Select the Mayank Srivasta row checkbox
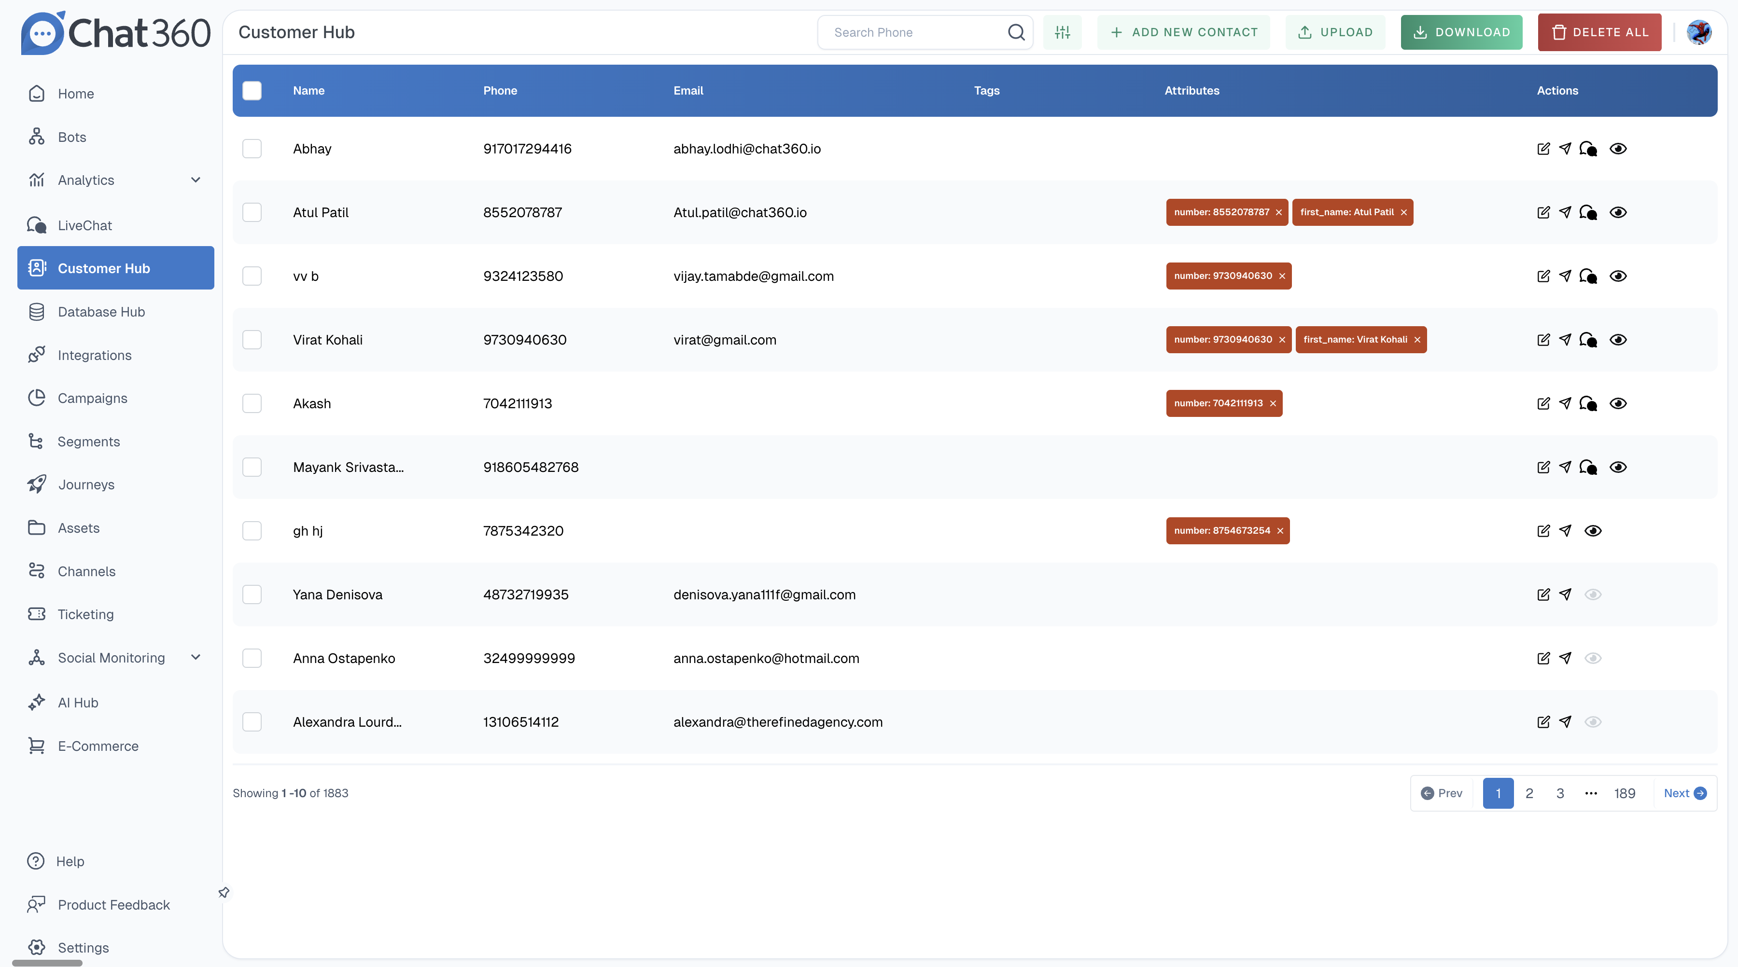Image resolution: width=1738 pixels, height=967 pixels. tap(252, 467)
